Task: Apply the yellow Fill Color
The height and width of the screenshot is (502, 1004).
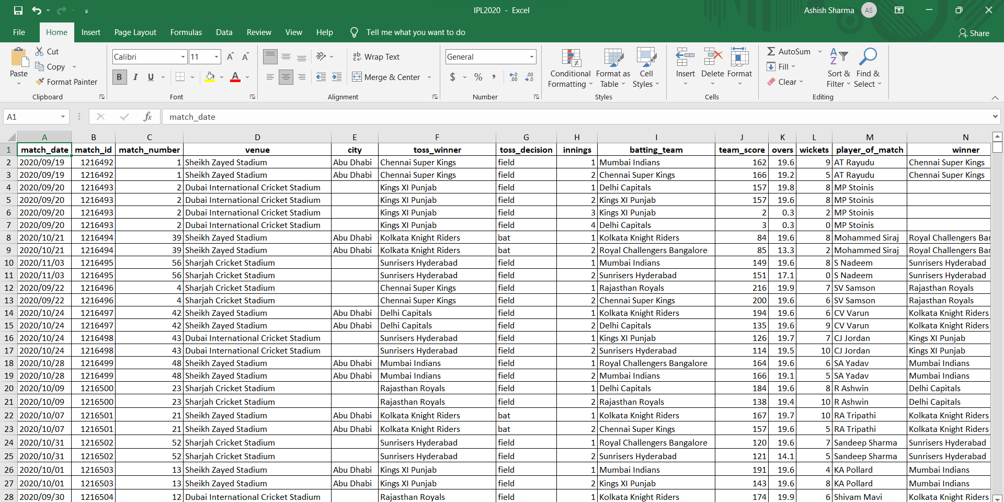Action: click(210, 77)
